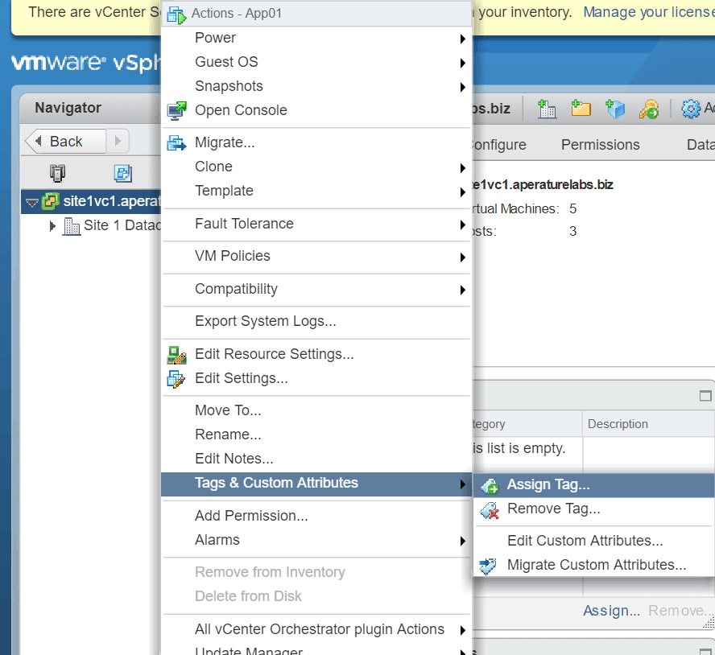Expand the Guest OS submenu arrow
The height and width of the screenshot is (655, 715).
[x=462, y=63]
